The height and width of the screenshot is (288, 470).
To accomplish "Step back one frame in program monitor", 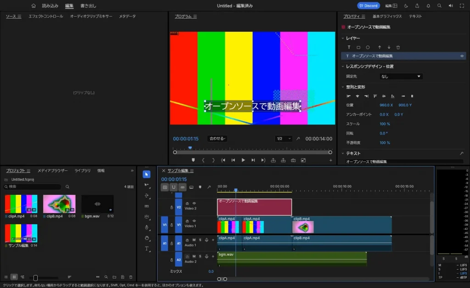I will (233, 160).
